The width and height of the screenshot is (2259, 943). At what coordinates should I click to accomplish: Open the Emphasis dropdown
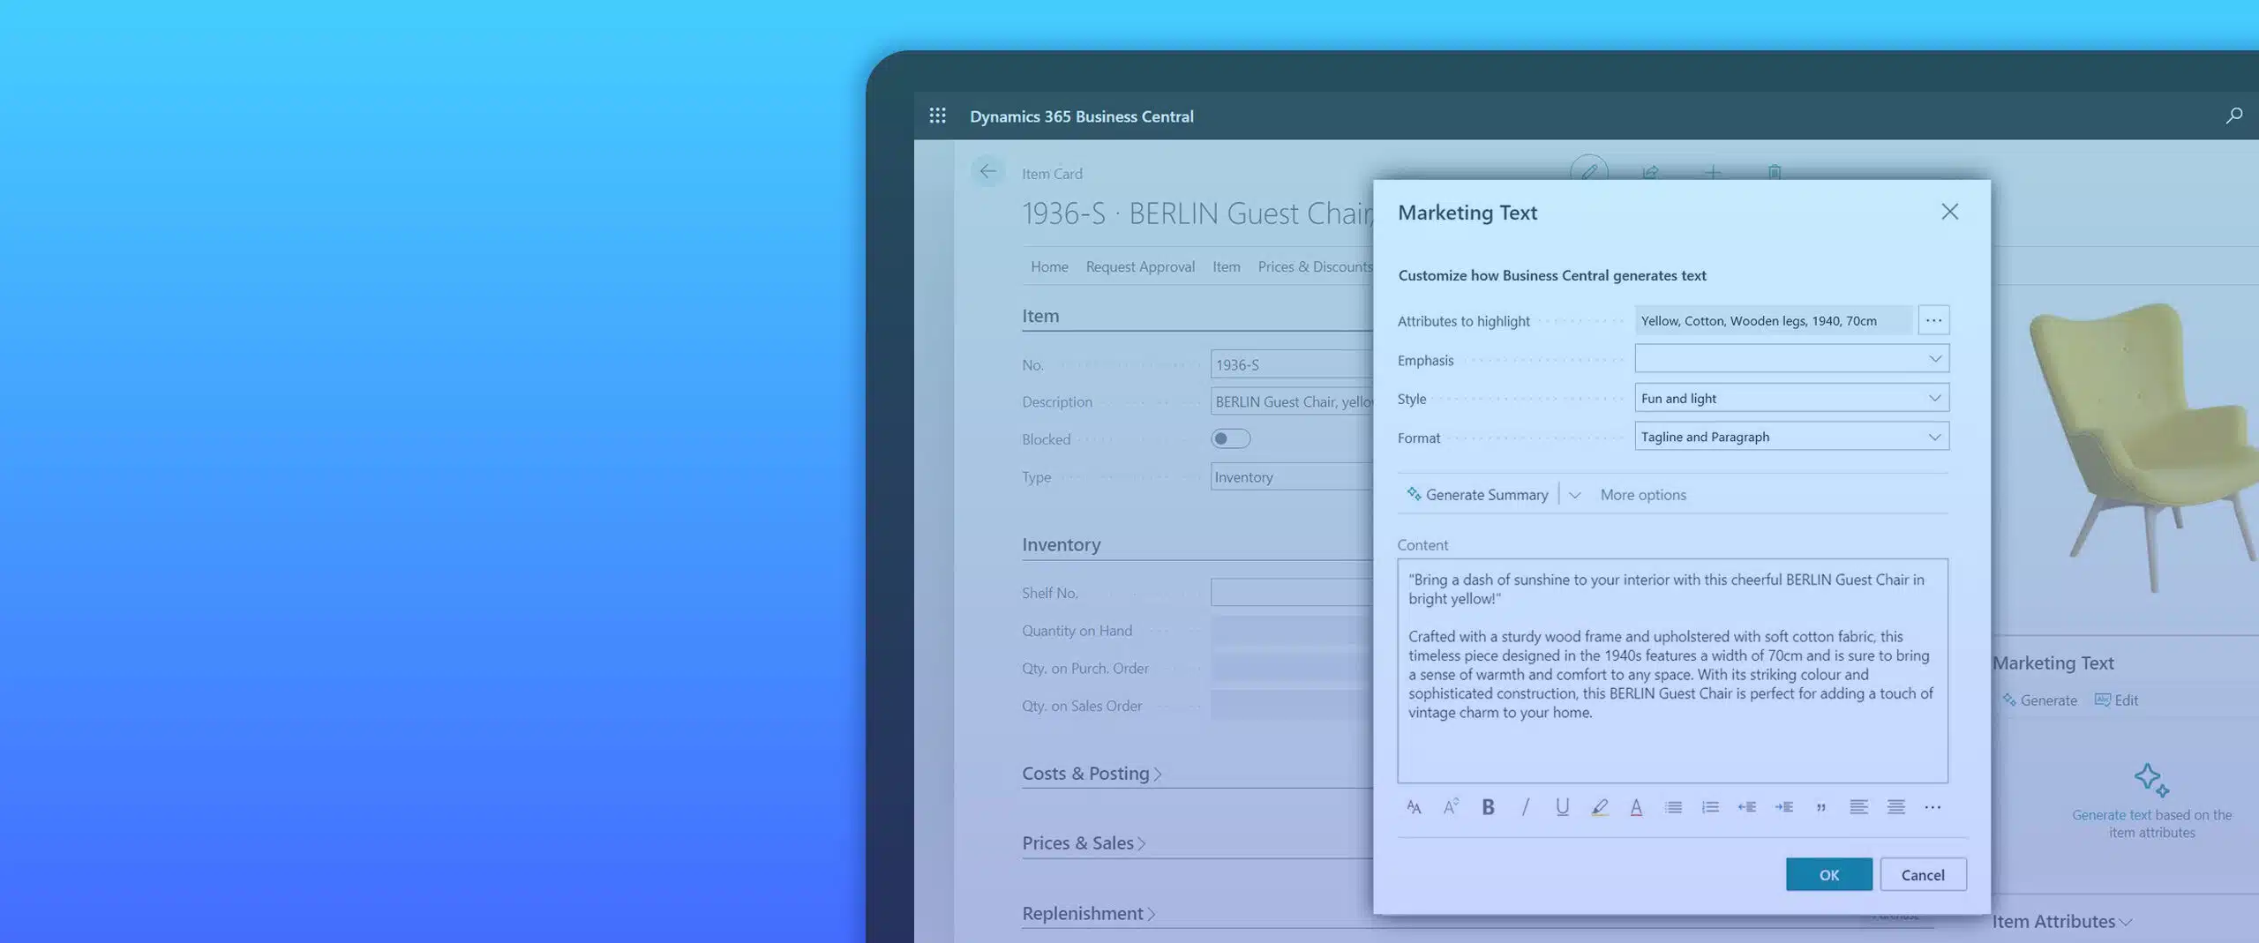coord(1791,359)
